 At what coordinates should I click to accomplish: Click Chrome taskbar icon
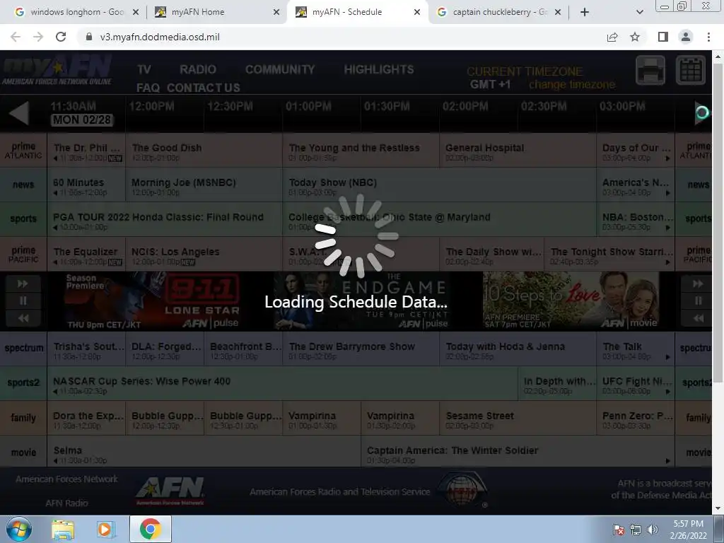point(151,529)
